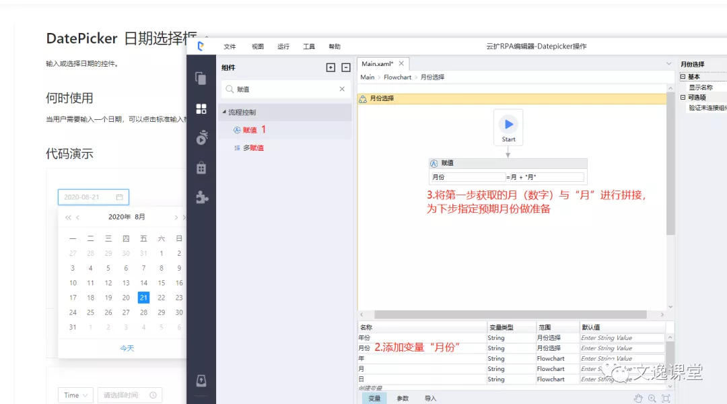
Task: Expand all components with plus icon
Action: (x=330, y=67)
